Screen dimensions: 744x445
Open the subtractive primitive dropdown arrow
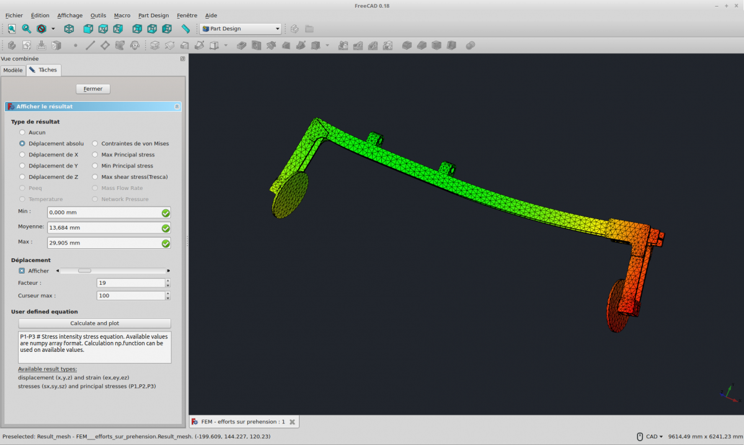coord(327,45)
